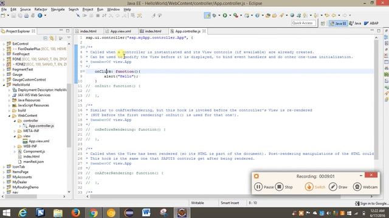This screenshot has width=389, height=218.
Task: Click the green Run button icon
Action: [225, 16]
